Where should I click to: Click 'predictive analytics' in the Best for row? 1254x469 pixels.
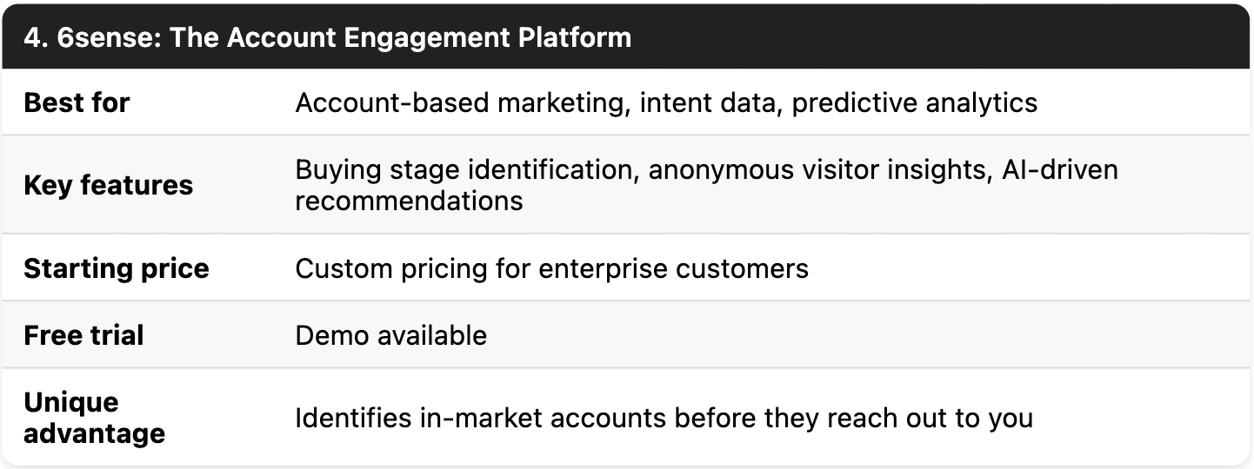(915, 102)
